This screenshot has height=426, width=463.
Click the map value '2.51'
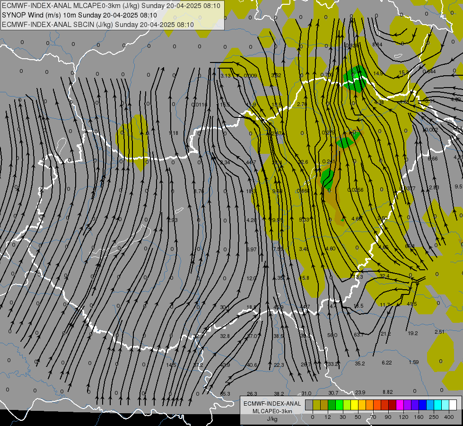[x=439, y=332]
